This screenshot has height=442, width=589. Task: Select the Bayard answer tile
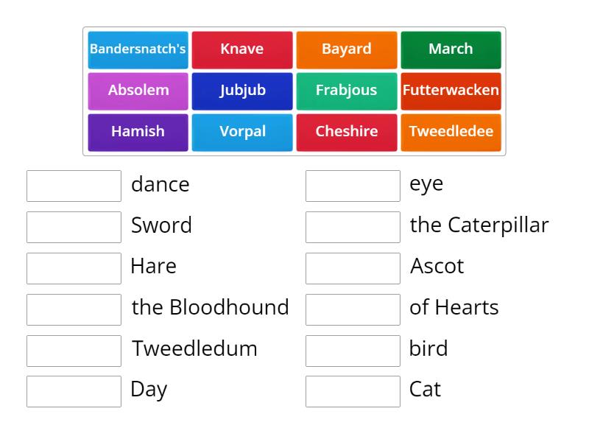(x=347, y=49)
